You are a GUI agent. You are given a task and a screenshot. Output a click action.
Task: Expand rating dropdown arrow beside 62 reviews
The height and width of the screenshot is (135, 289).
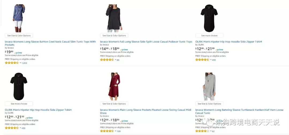[211, 131]
